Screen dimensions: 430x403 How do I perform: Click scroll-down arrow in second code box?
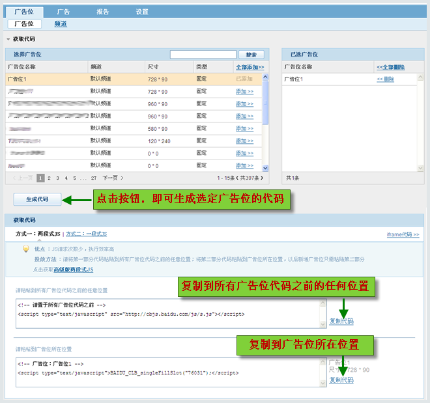(x=322, y=383)
